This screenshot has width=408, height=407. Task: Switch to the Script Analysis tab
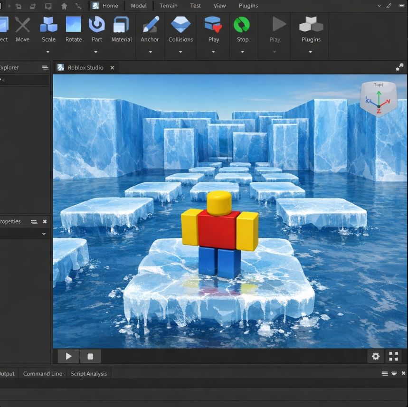[x=89, y=374]
